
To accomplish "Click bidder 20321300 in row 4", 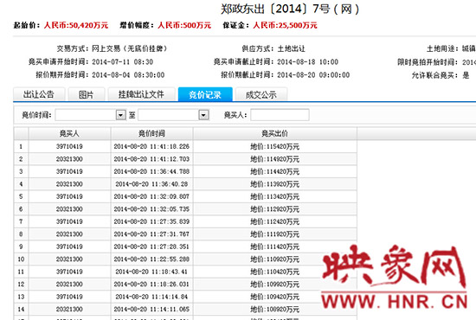I will 69,184.
